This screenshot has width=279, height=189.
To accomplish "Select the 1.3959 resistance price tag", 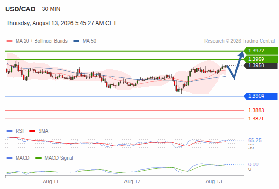I will pyautogui.click(x=261, y=59).
